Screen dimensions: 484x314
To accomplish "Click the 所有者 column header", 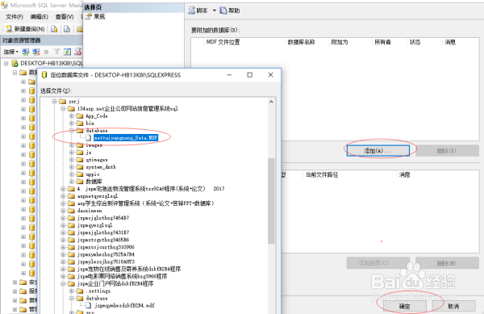I will pos(382,42).
